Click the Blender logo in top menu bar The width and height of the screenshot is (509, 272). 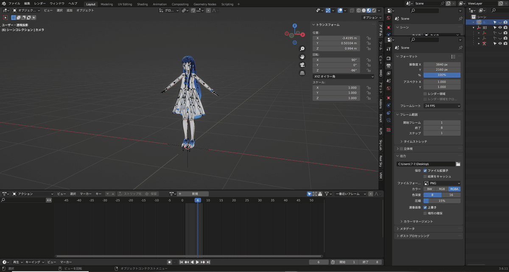point(3,3)
